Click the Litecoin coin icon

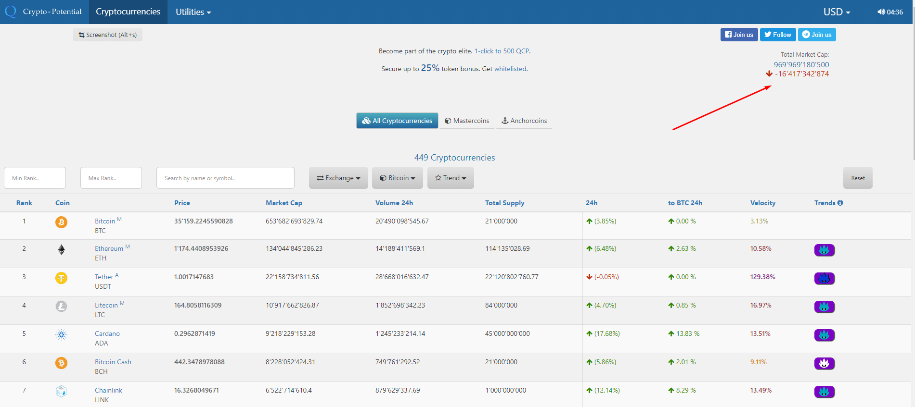tap(61, 306)
